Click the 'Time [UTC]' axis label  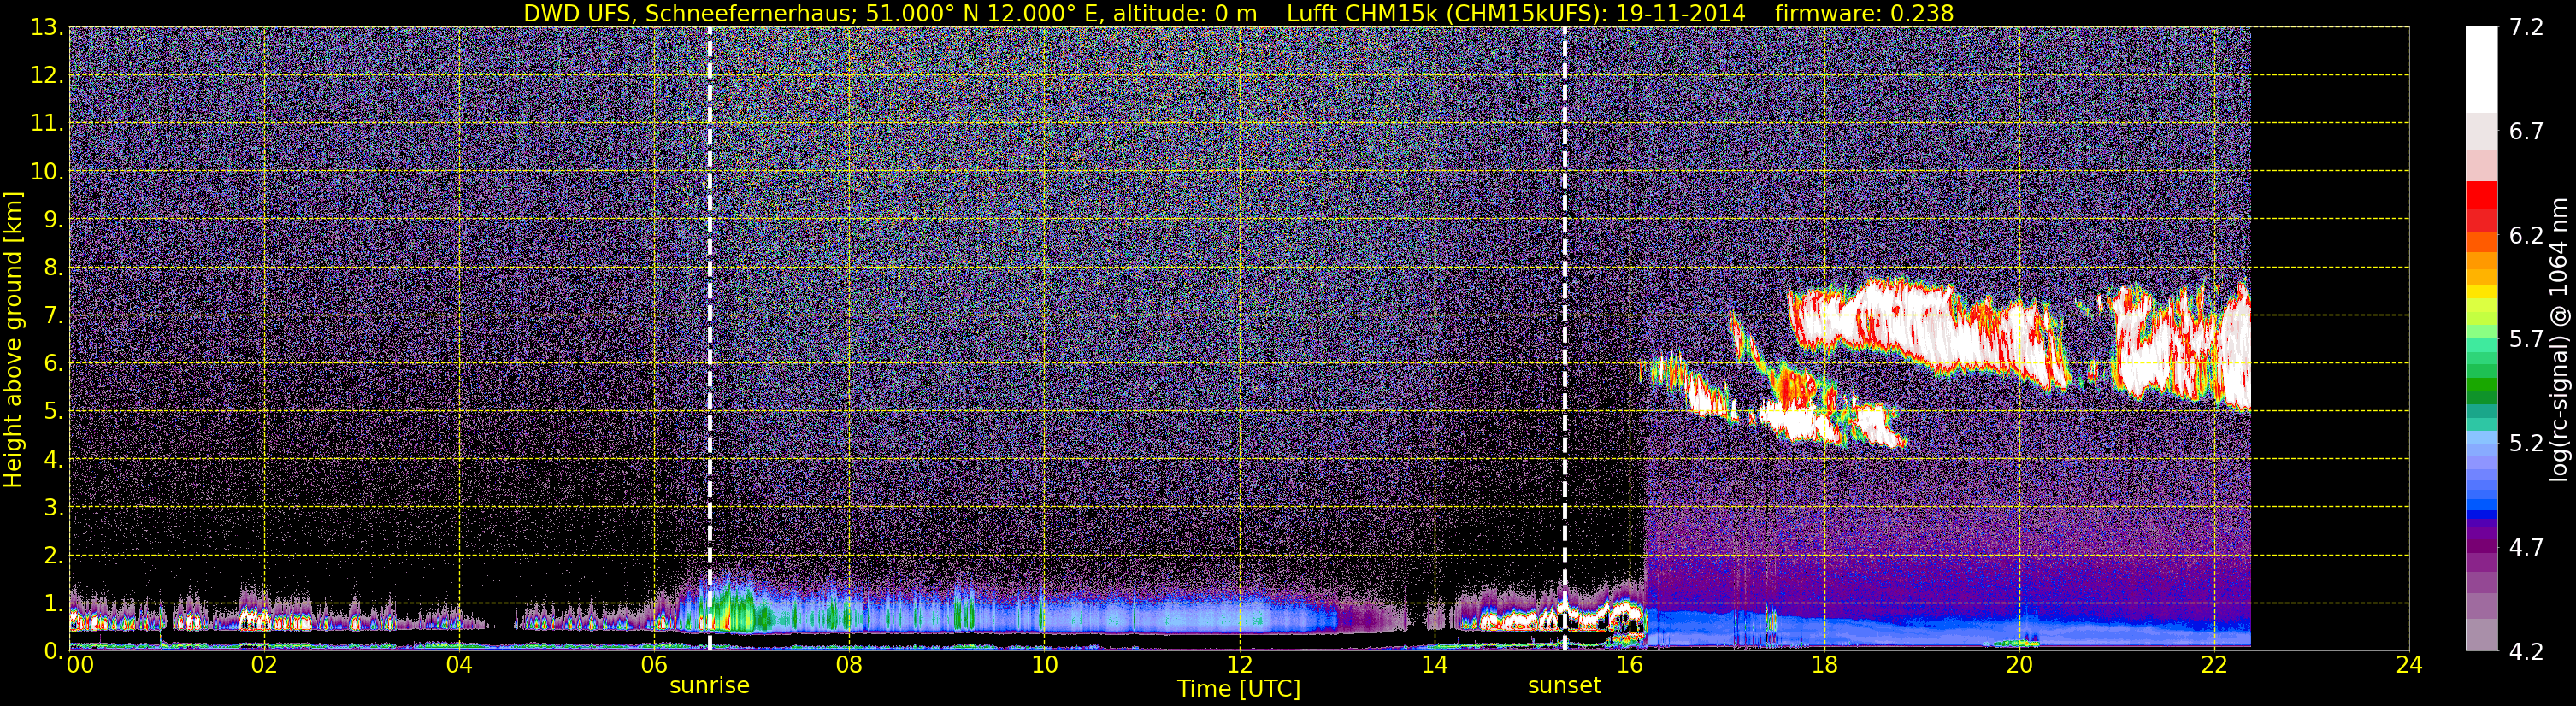tap(1238, 689)
